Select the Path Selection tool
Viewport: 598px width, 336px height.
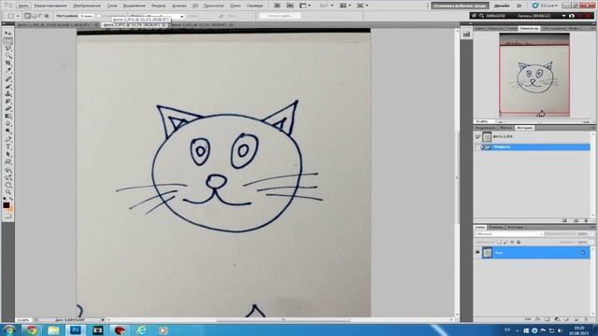(x=8, y=155)
